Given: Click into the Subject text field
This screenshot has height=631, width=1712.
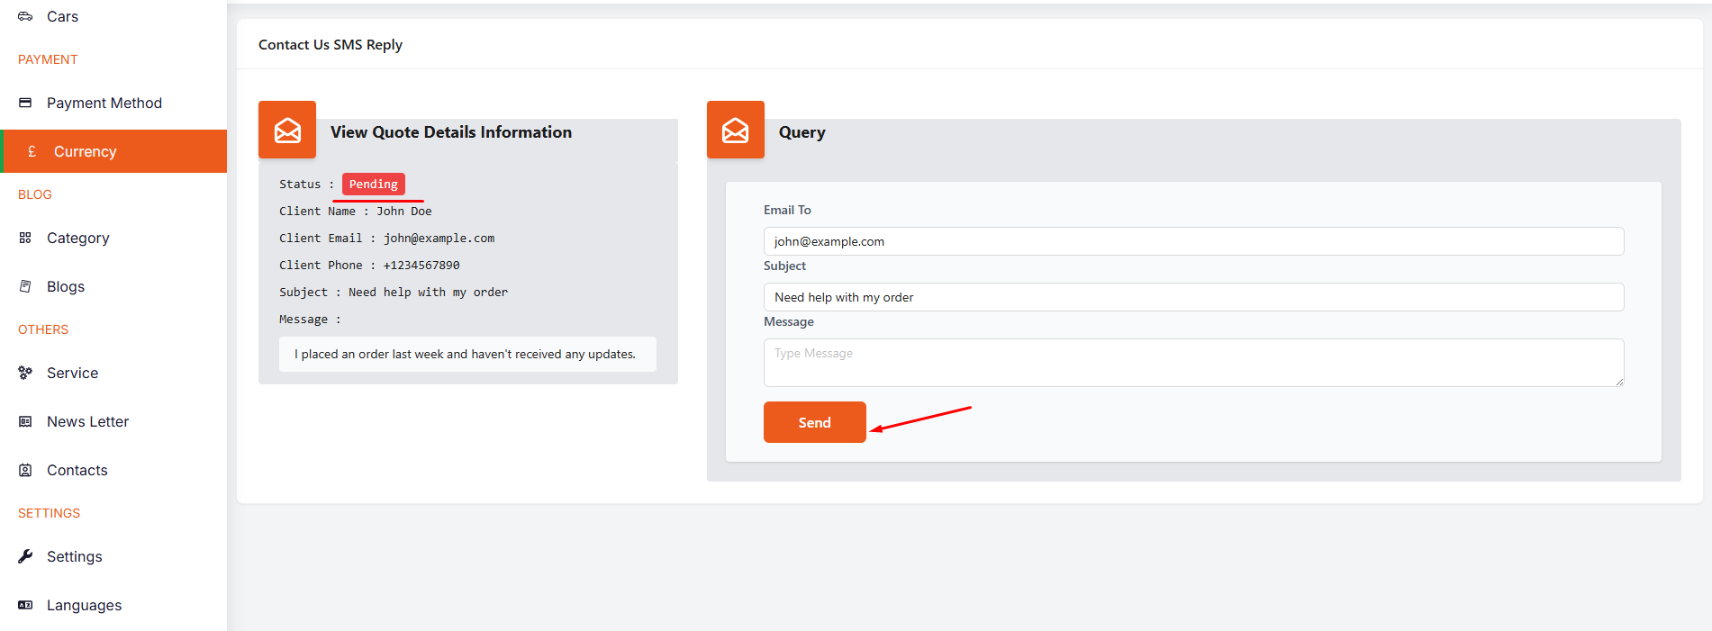Looking at the screenshot, I should (x=1193, y=297).
